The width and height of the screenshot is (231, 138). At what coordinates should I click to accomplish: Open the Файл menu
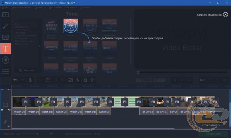[5, 7]
